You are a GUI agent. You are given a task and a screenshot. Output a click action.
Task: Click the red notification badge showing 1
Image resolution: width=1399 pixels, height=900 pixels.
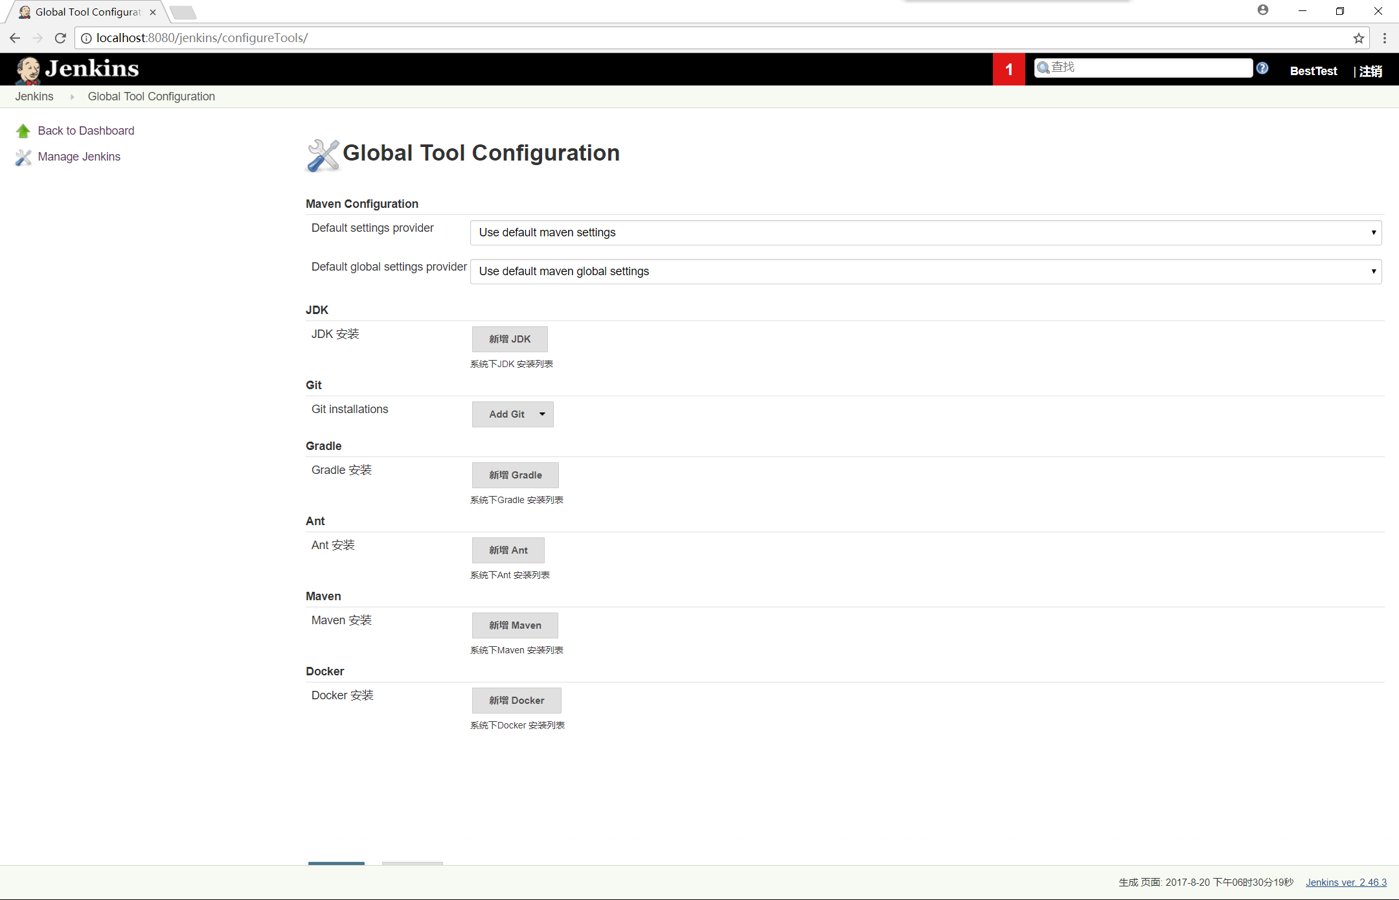(x=1008, y=69)
